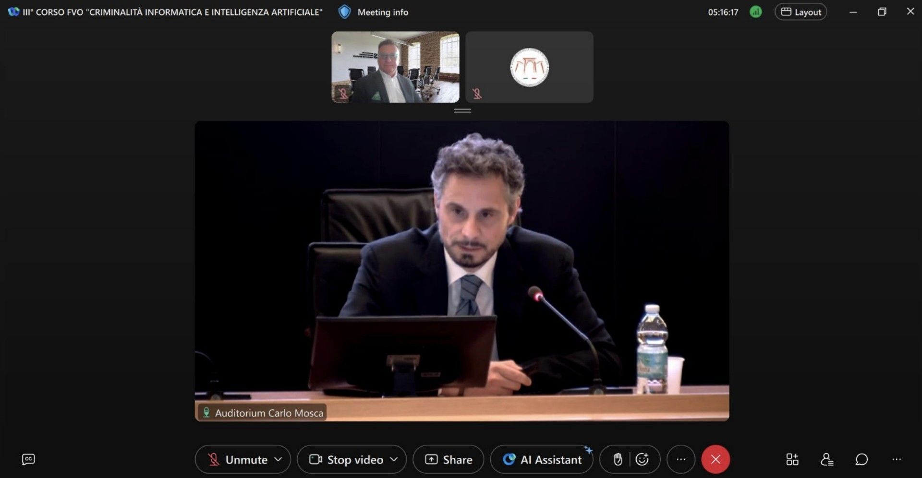The width and height of the screenshot is (922, 478).
Task: Launch the AI Assistant
Action: point(542,459)
